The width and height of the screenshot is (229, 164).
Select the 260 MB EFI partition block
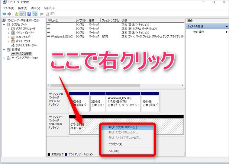[x=98, y=102]
